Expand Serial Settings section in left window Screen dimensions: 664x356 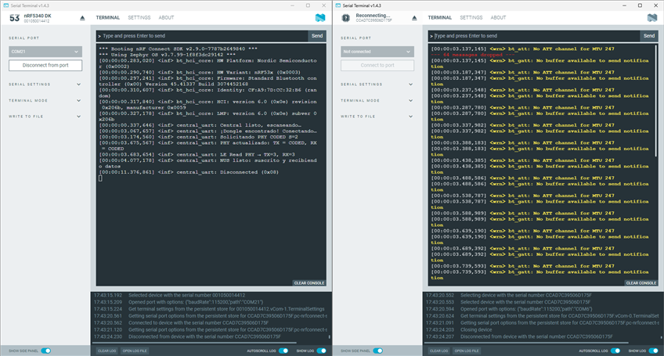pos(45,85)
